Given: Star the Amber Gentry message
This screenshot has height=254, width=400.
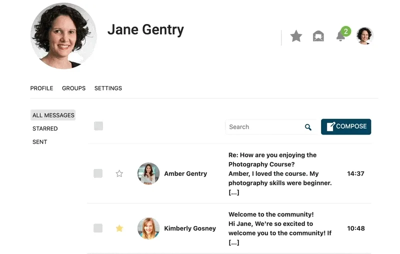Looking at the screenshot, I should (x=119, y=173).
